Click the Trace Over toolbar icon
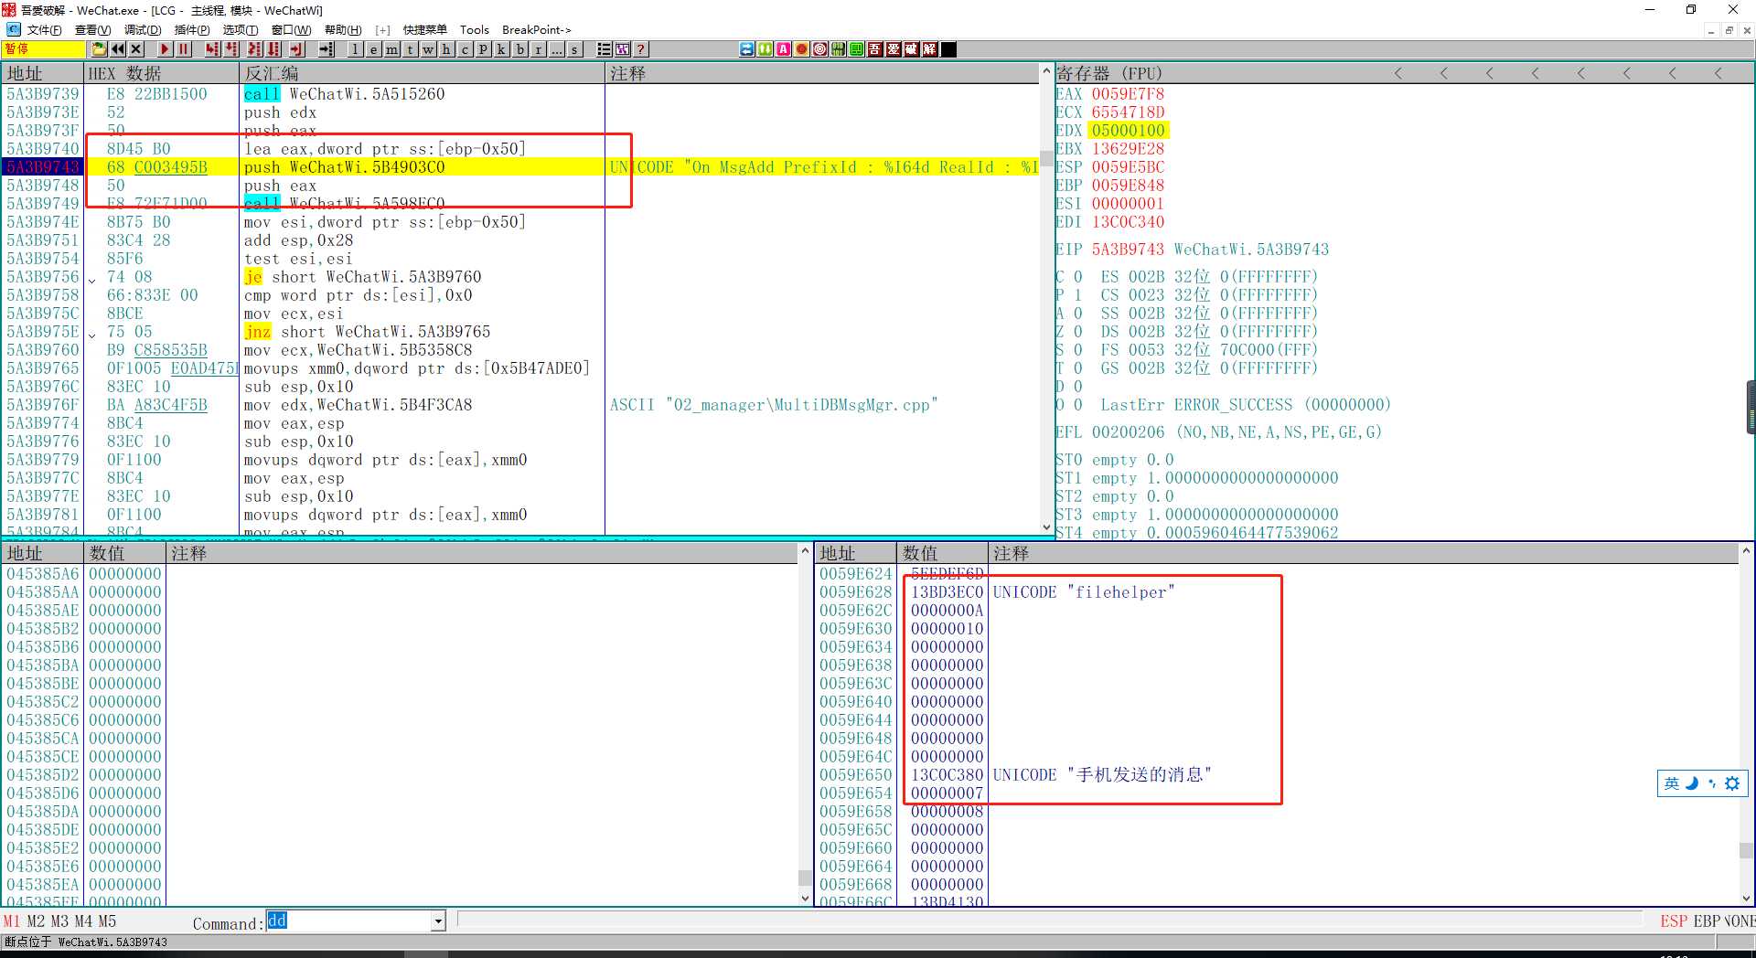 click(273, 49)
